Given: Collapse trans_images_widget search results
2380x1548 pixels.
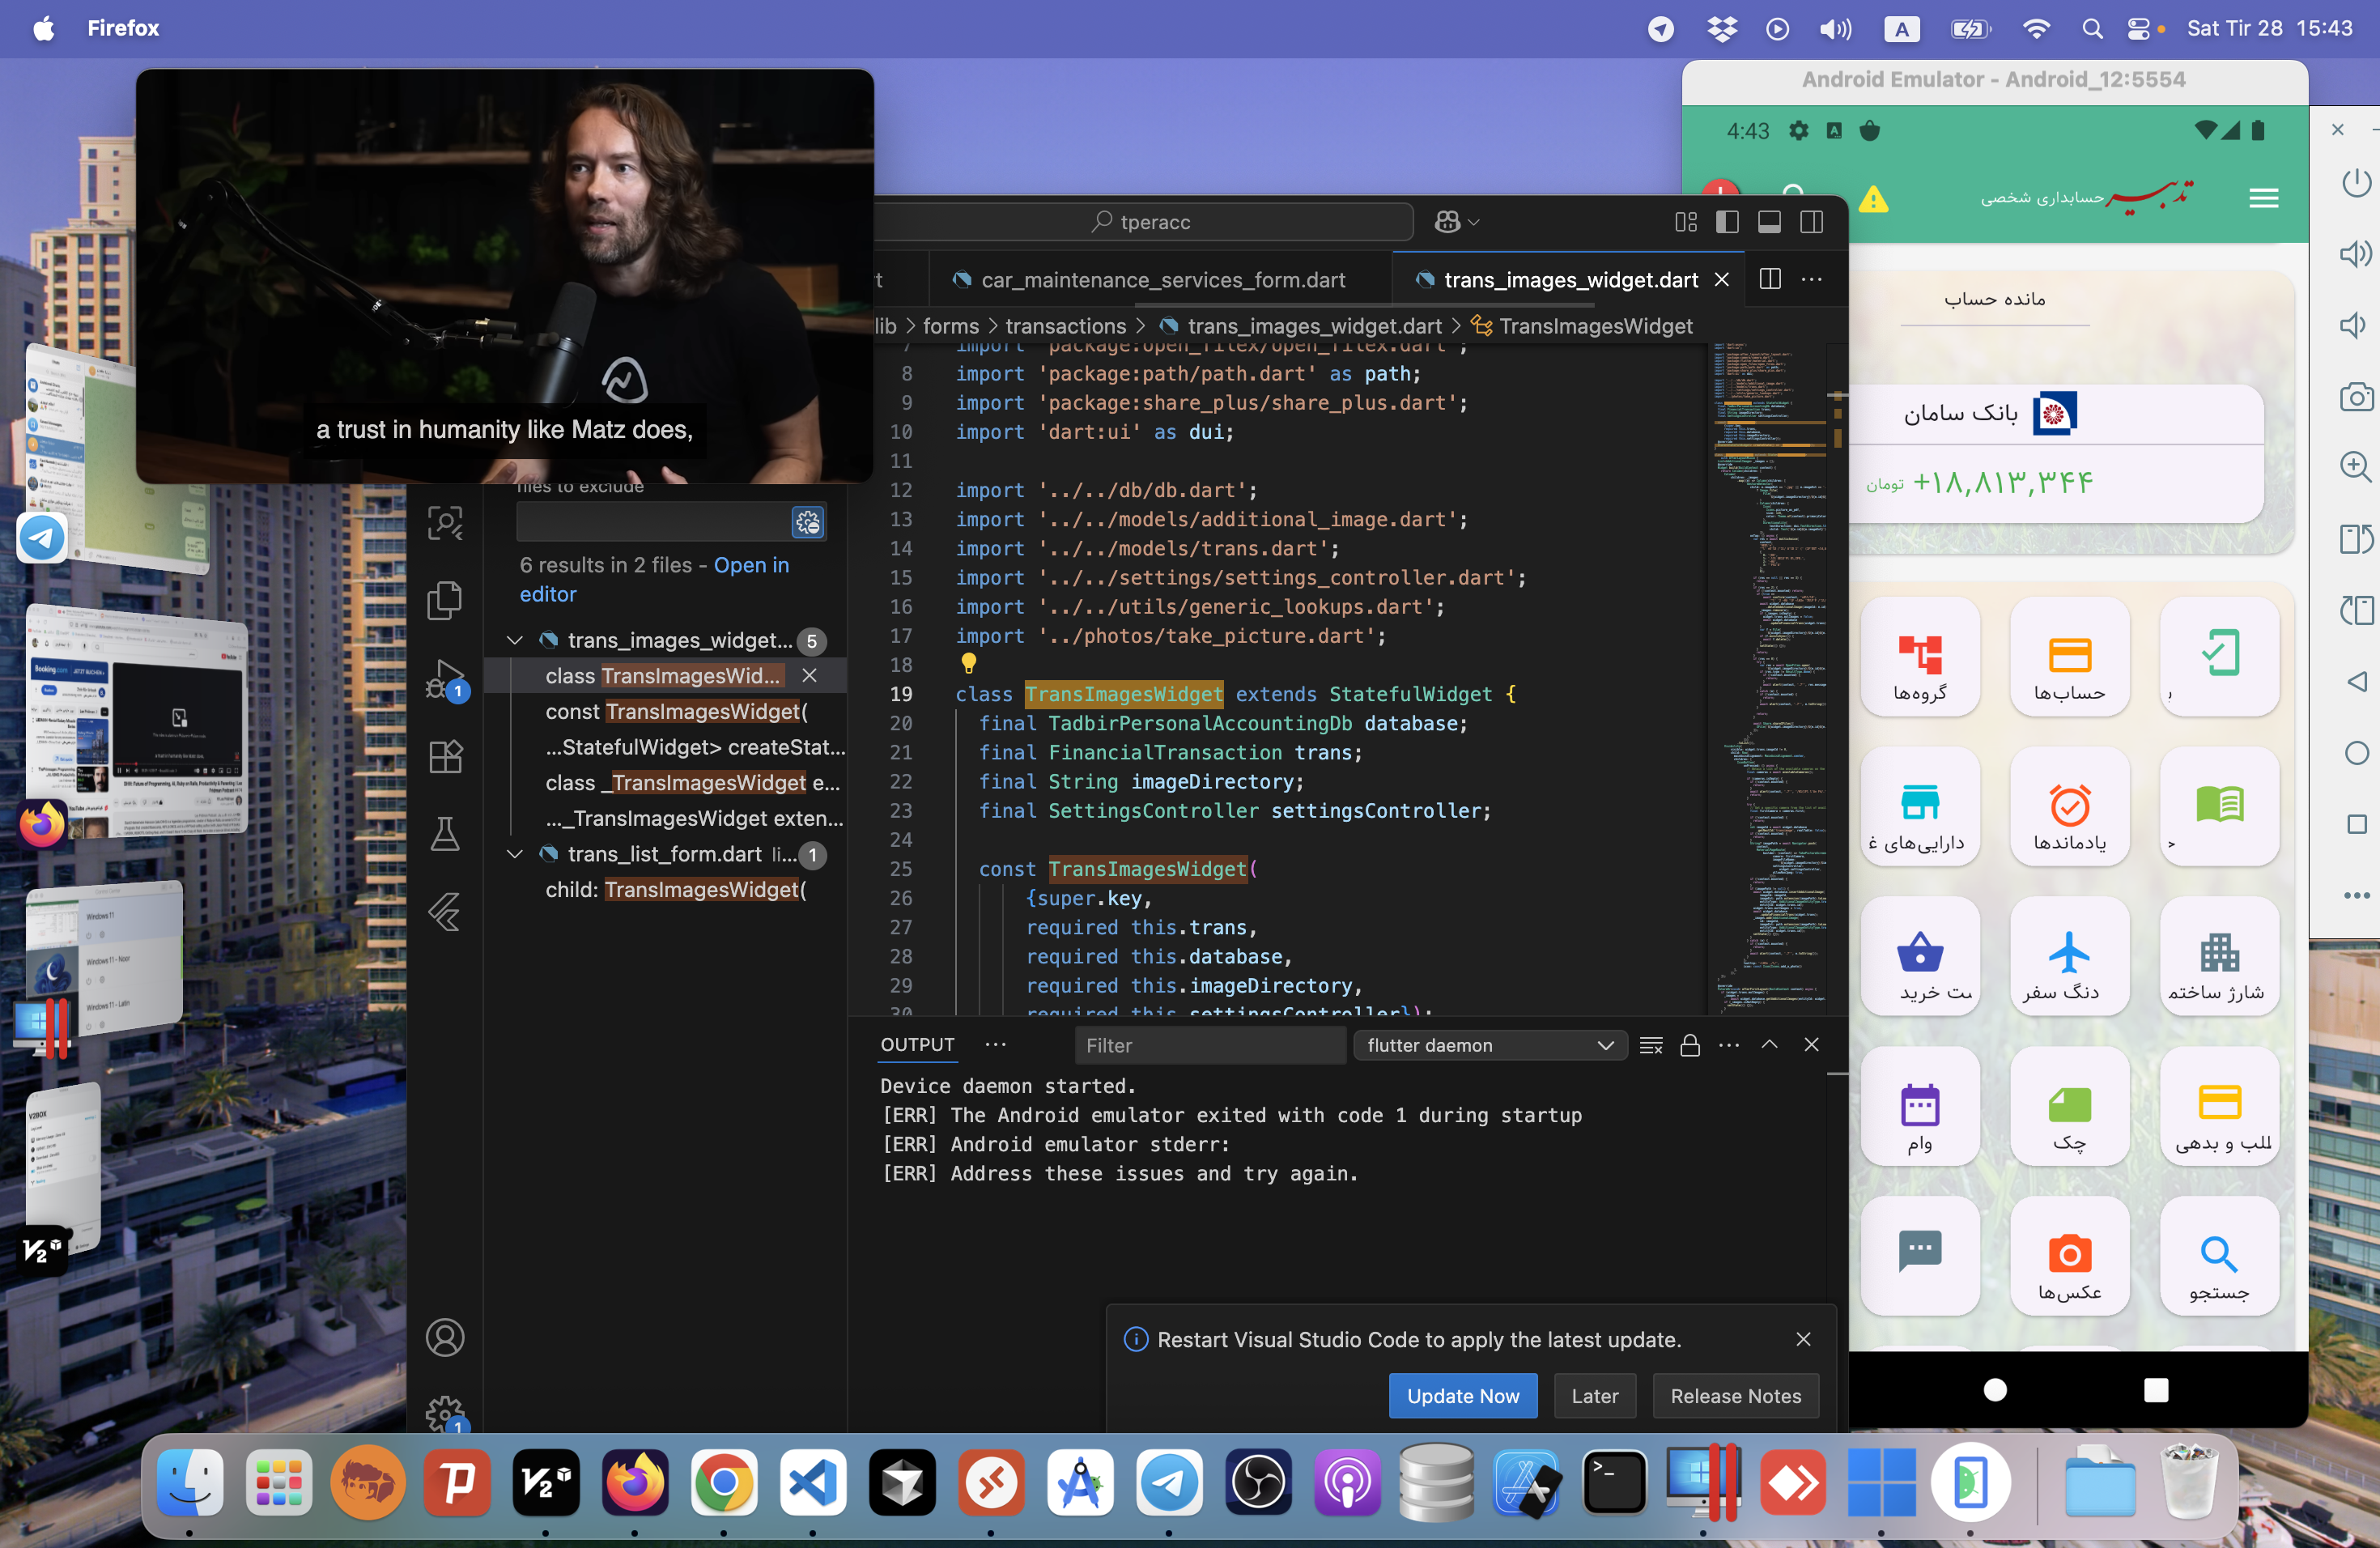Looking at the screenshot, I should click(515, 640).
